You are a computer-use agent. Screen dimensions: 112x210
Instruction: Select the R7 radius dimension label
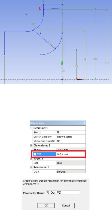pyautogui.click(x=33, y=24)
